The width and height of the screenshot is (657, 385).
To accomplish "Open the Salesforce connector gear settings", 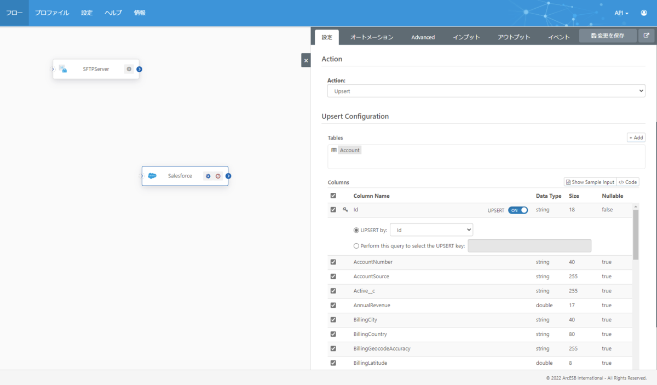I will pos(208,176).
